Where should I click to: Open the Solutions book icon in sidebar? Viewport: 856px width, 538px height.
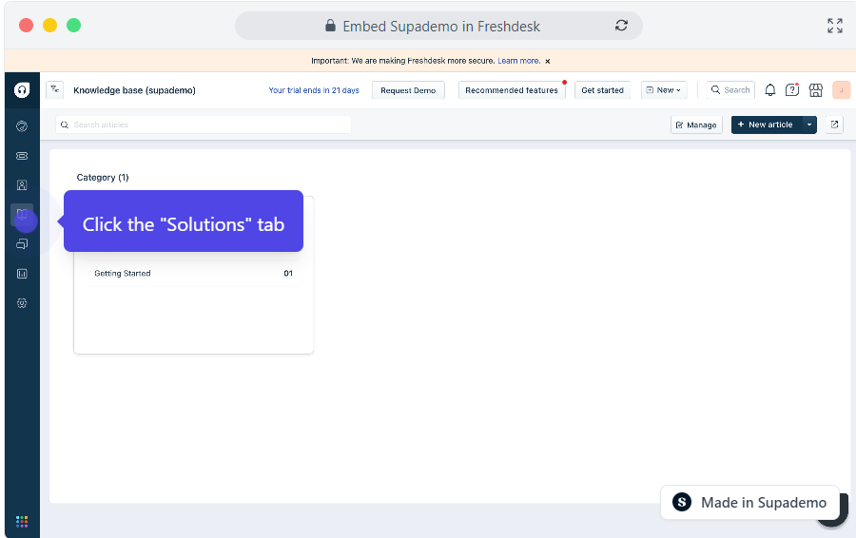(22, 215)
